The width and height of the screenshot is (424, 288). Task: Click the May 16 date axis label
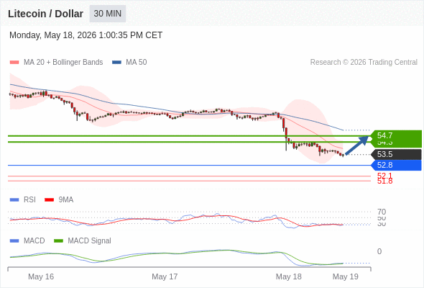tap(41, 276)
